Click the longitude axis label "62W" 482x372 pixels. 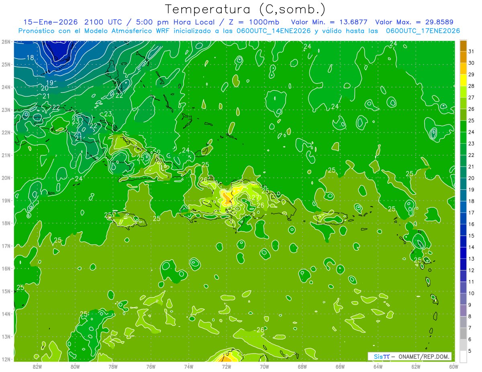tap(415, 366)
